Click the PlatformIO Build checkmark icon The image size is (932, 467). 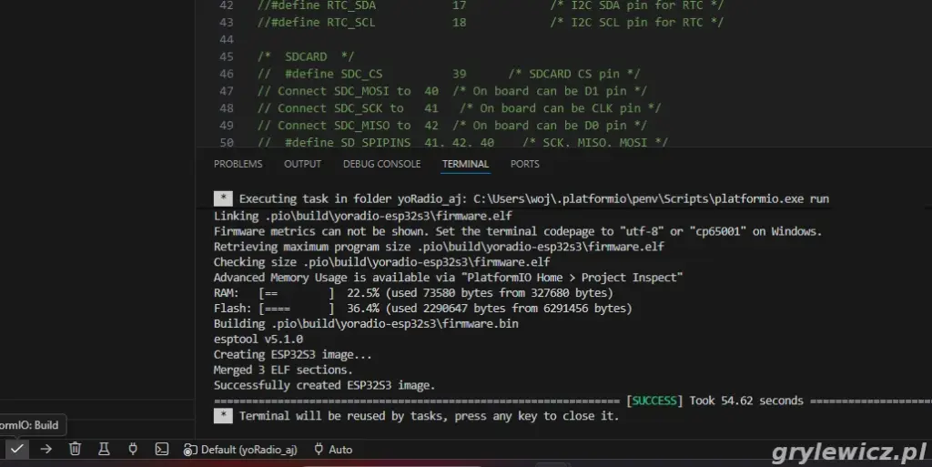point(16,449)
